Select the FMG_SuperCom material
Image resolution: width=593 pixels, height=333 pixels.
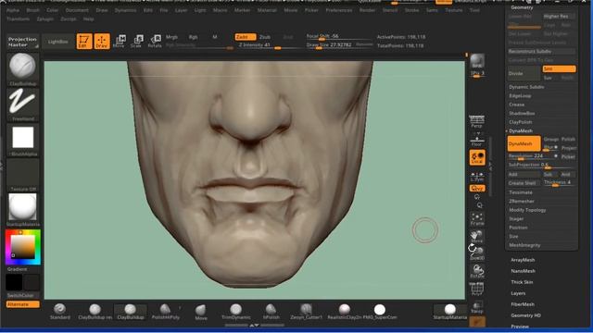pyautogui.click(x=380, y=312)
